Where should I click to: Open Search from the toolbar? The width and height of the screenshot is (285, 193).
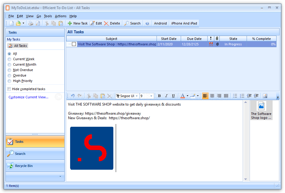(132, 23)
